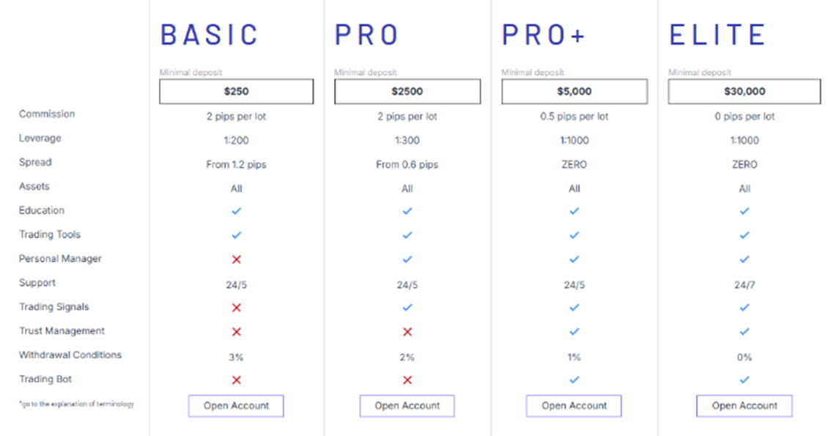The image size is (828, 436).
Task: Click Basic plan Open Account button
Action: [x=236, y=406]
